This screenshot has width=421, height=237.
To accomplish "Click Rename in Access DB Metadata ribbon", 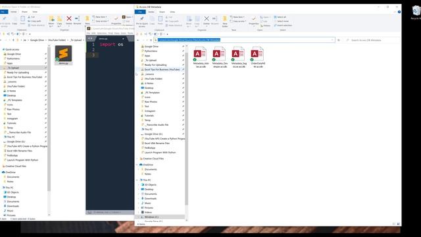I will [x=215, y=21].
